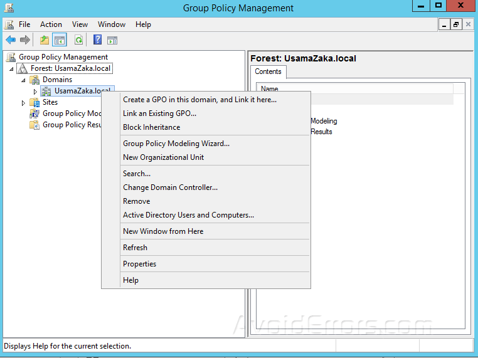The height and width of the screenshot is (358, 478).
Task: Open the Help menu in menu bar
Action: 143,24
